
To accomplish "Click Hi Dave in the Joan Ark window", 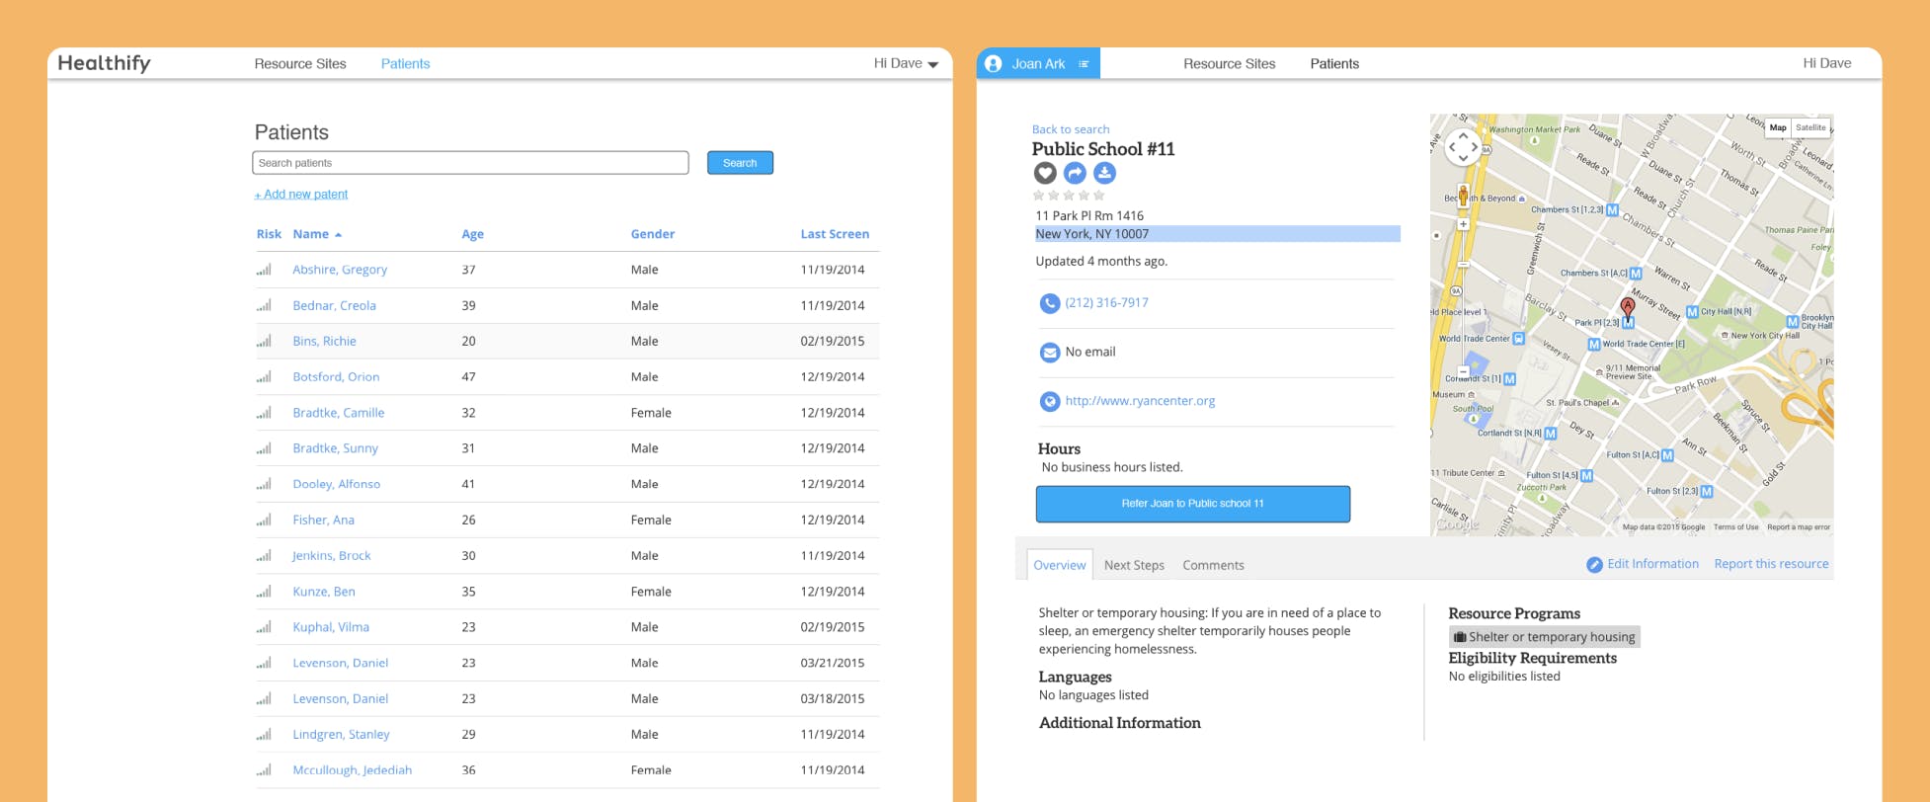I will [x=1826, y=63].
